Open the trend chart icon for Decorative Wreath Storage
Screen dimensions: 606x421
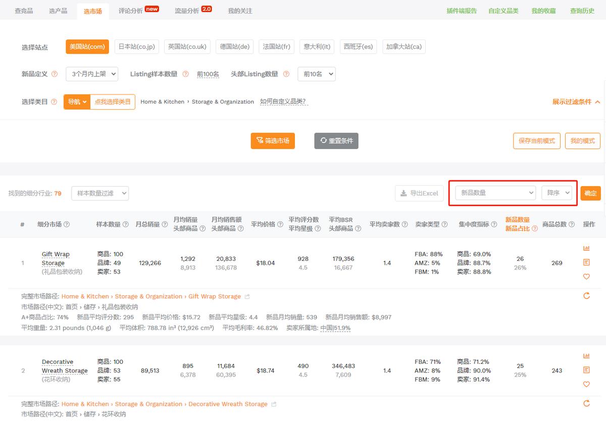point(586,356)
